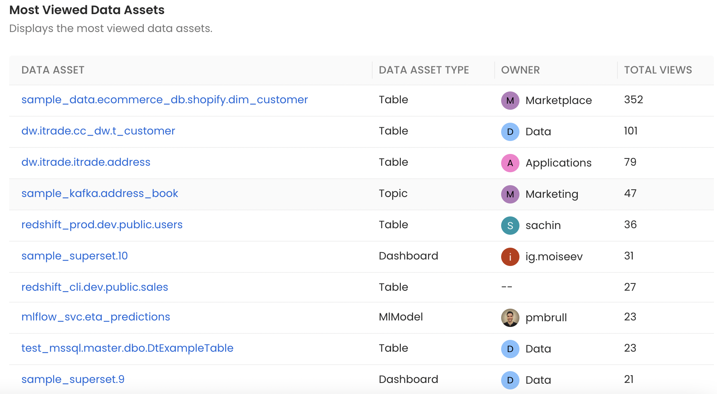Click the Marketplace owner avatar icon
717x394 pixels.
(x=510, y=101)
